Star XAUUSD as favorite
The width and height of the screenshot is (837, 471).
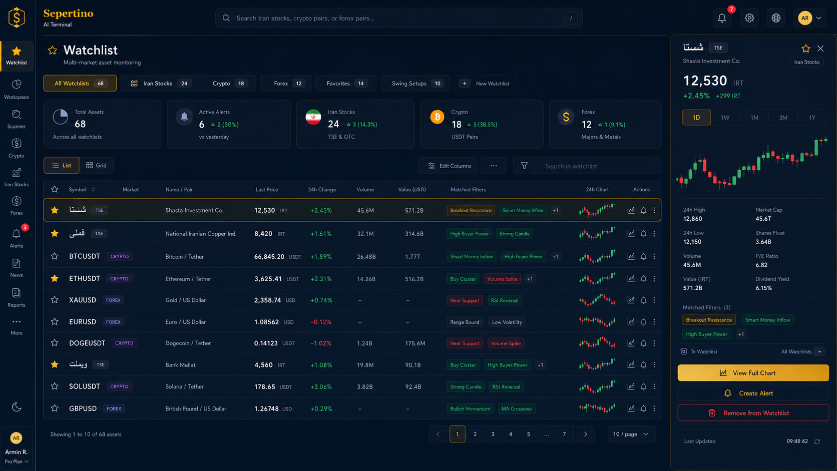[55, 300]
